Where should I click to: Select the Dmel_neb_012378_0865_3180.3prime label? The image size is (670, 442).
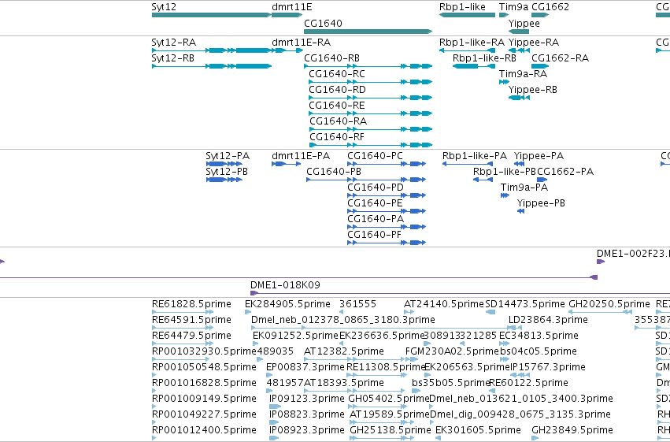click(x=343, y=320)
